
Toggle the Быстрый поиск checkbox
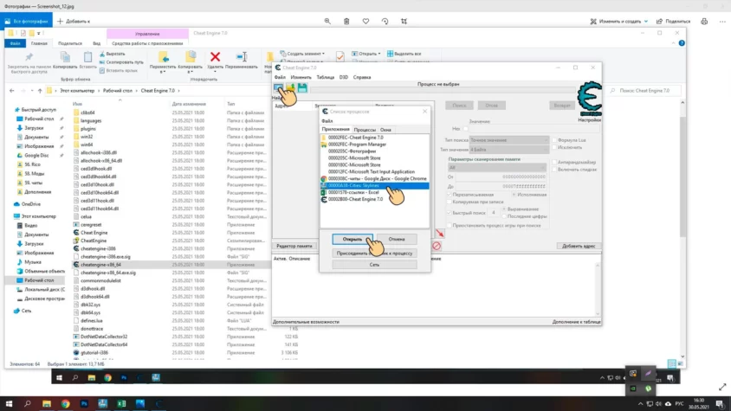[x=450, y=213]
